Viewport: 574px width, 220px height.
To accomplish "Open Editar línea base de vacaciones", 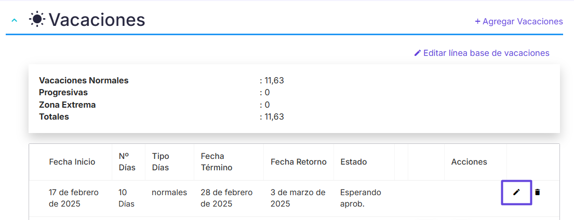I will (482, 53).
